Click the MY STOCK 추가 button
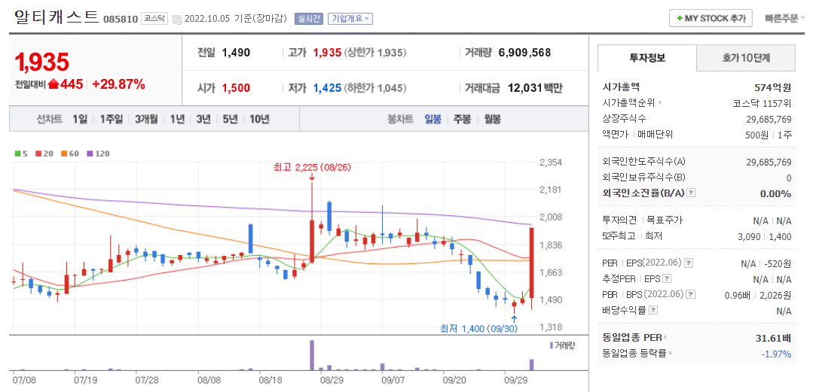This screenshot has height=392, width=813. point(711,18)
